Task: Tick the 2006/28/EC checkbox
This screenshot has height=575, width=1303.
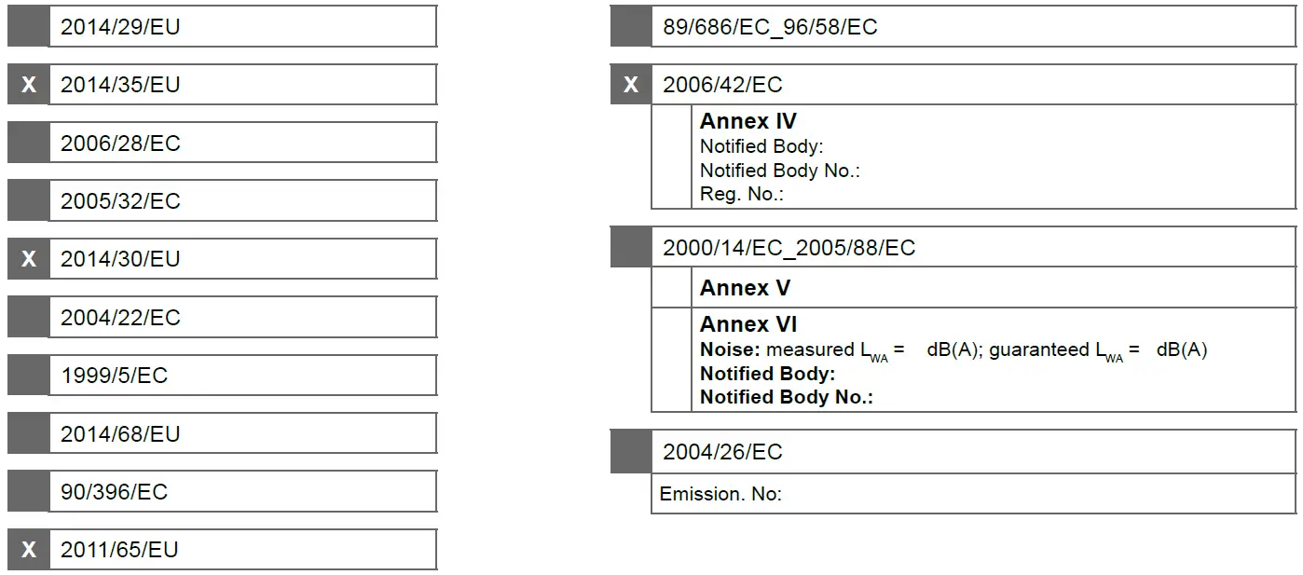Action: (28, 143)
